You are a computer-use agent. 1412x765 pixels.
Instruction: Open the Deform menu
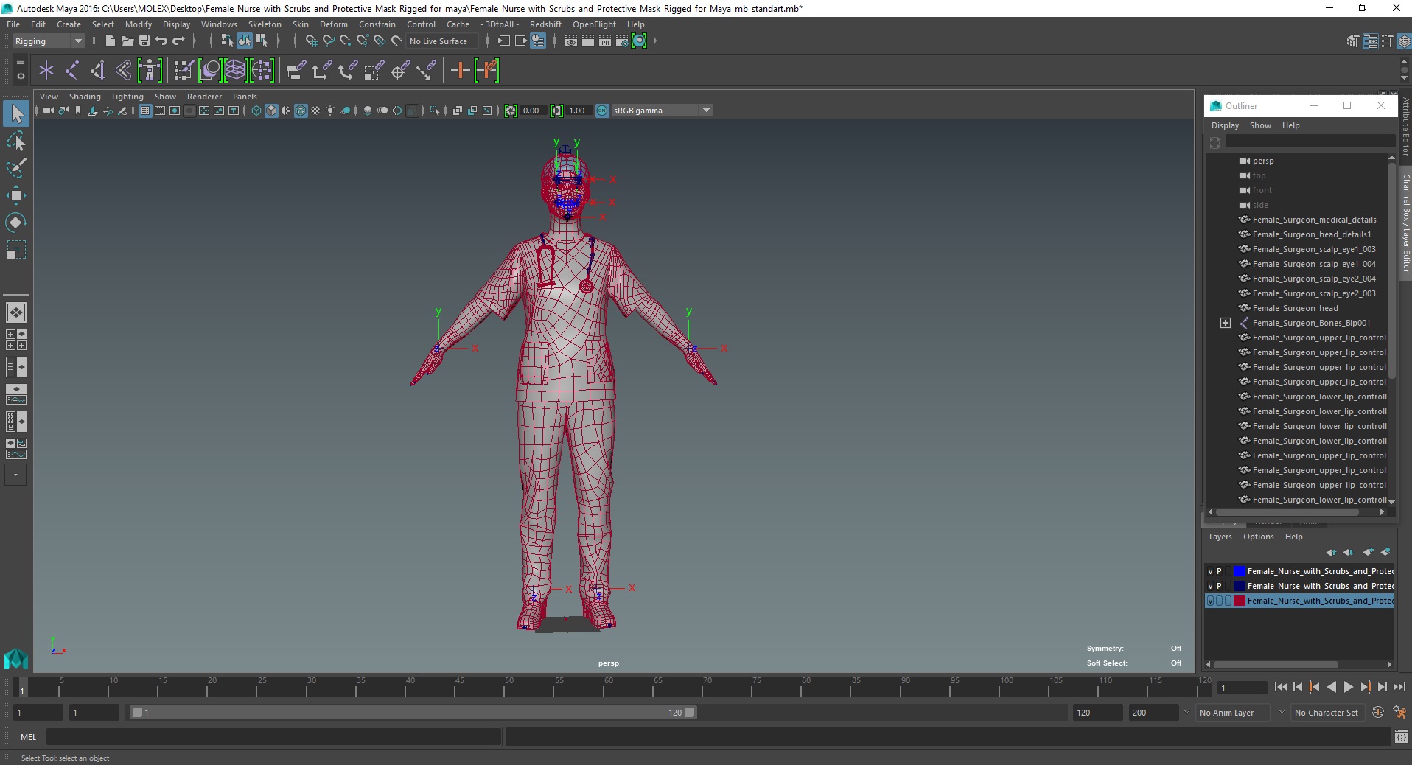333,24
